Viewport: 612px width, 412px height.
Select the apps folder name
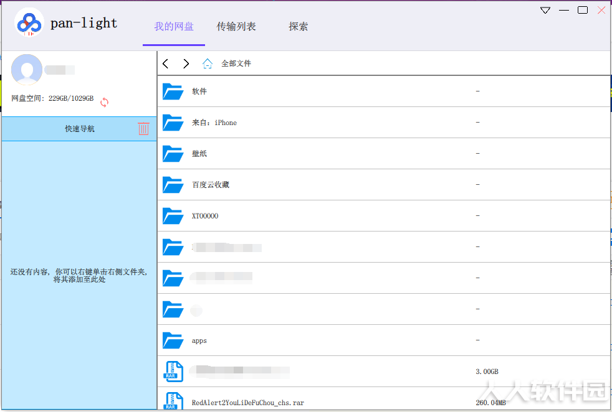click(x=199, y=341)
